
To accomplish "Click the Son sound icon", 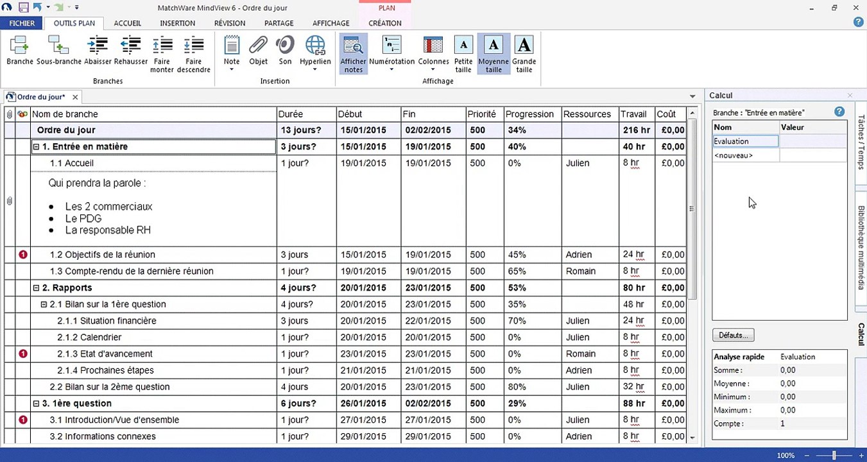I will point(285,50).
